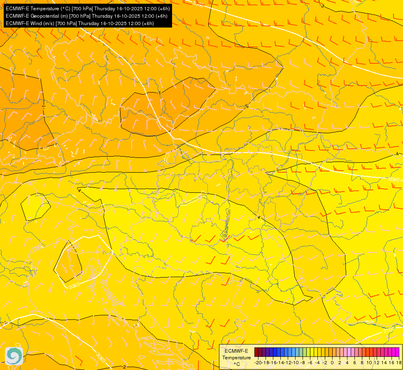Image resolution: width=403 pixels, height=370 pixels.
Task: Select the ECMWF-E Temperature 700 hPa title line
Action: (x=88, y=9)
